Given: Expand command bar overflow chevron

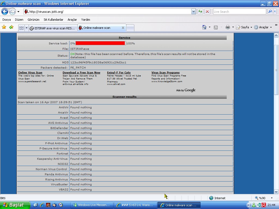Looking at the screenshot, I should pos(276,25).
